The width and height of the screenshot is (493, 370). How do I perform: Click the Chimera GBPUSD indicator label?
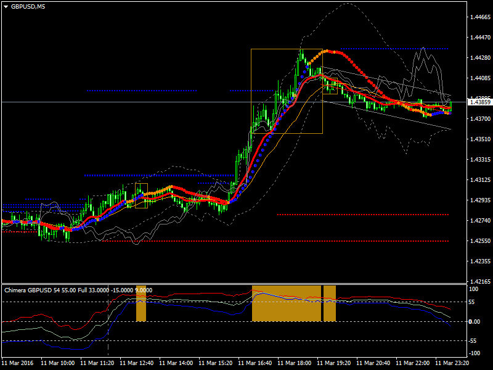tap(78, 290)
